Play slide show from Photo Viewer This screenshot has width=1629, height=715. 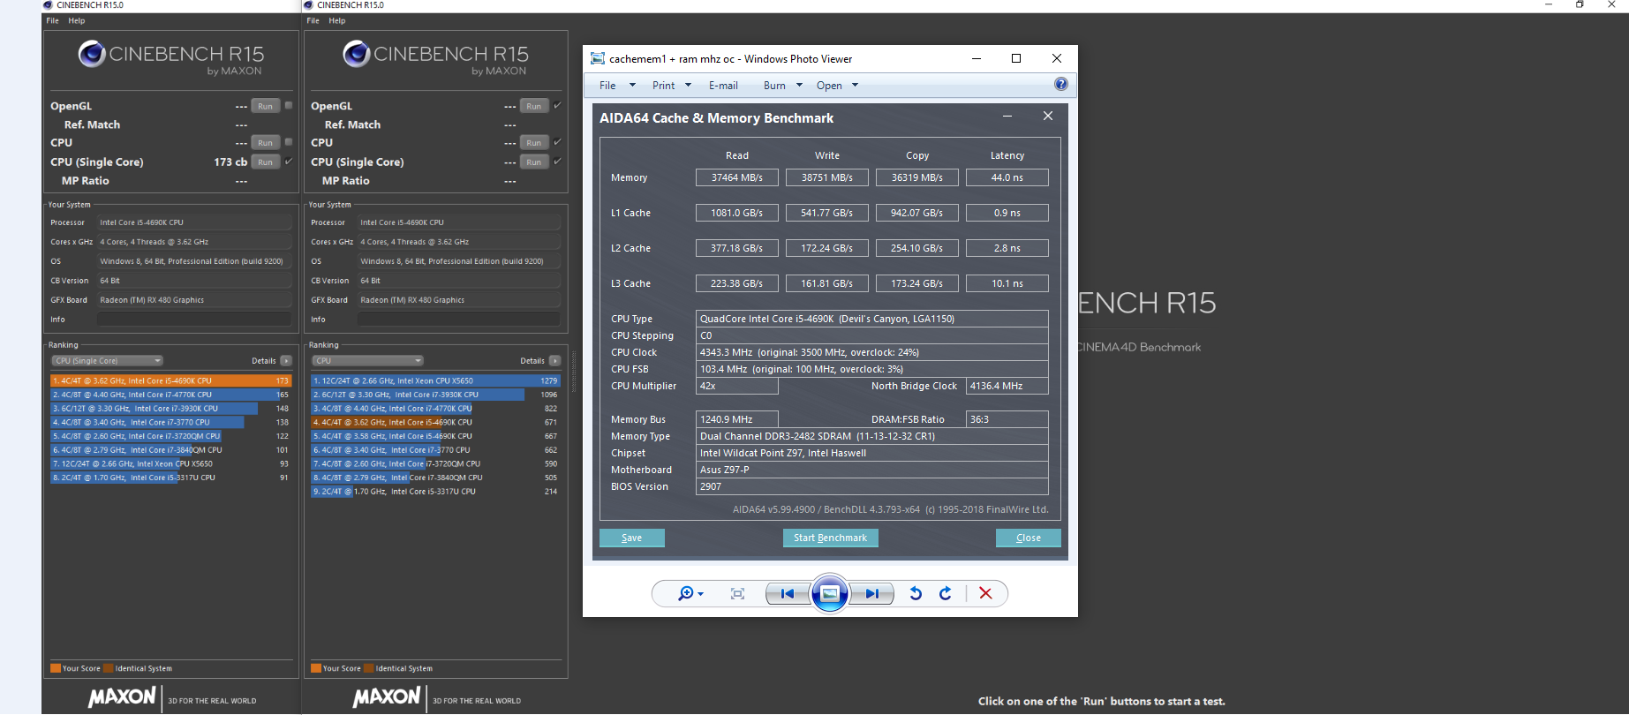point(830,594)
